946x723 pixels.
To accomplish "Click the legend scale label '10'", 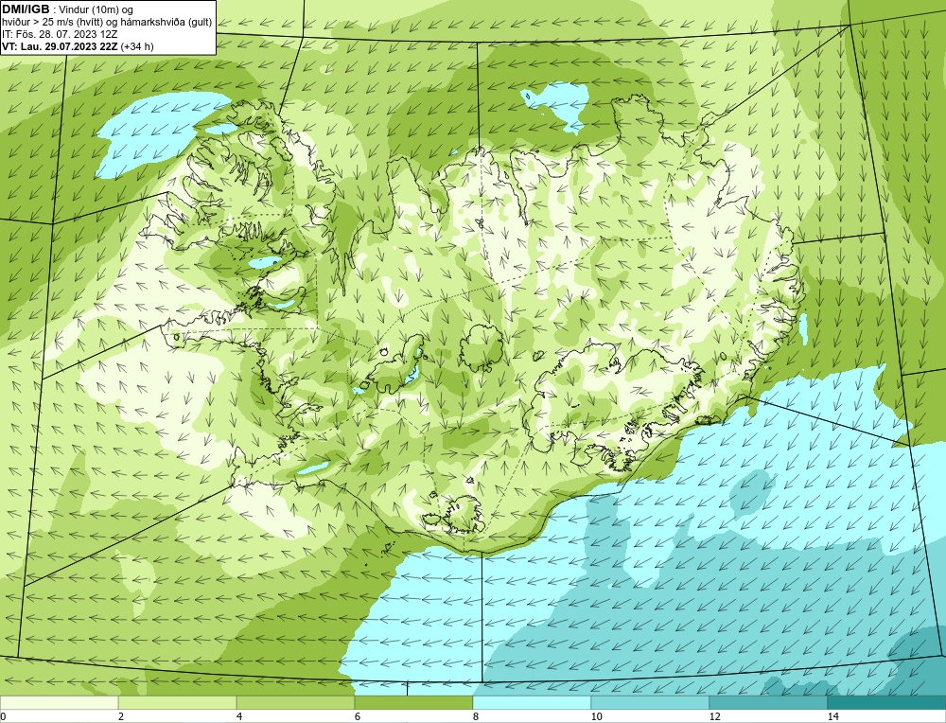I will (596, 716).
